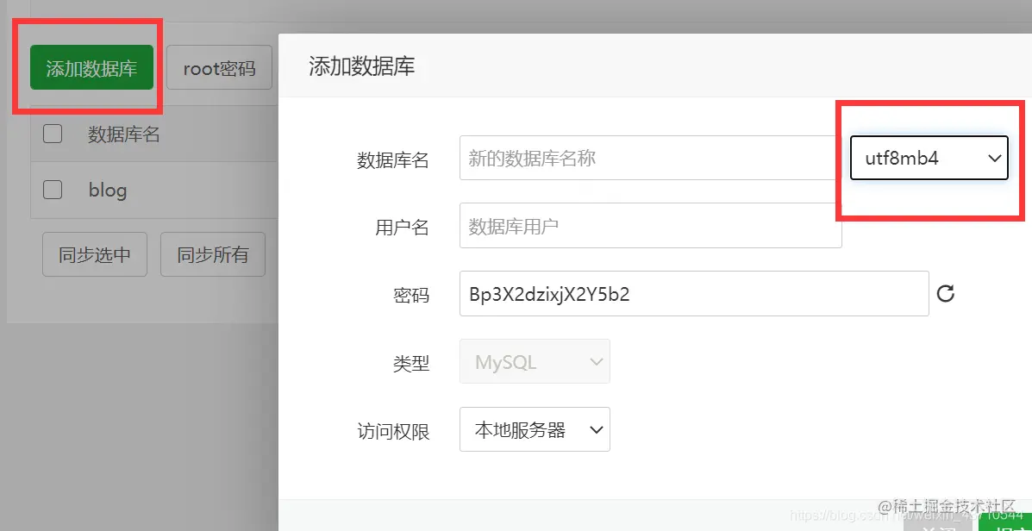Open the root密码 button
The width and height of the screenshot is (1032, 531).
tap(219, 67)
